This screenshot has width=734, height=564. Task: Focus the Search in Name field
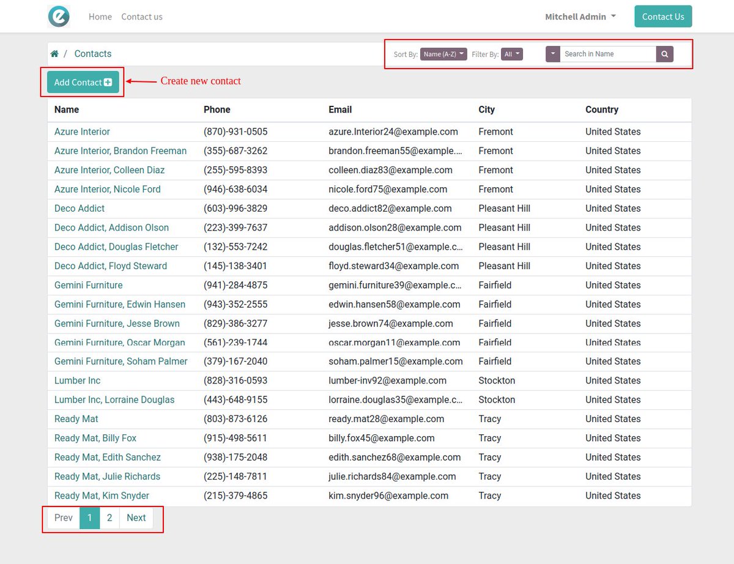(x=608, y=54)
